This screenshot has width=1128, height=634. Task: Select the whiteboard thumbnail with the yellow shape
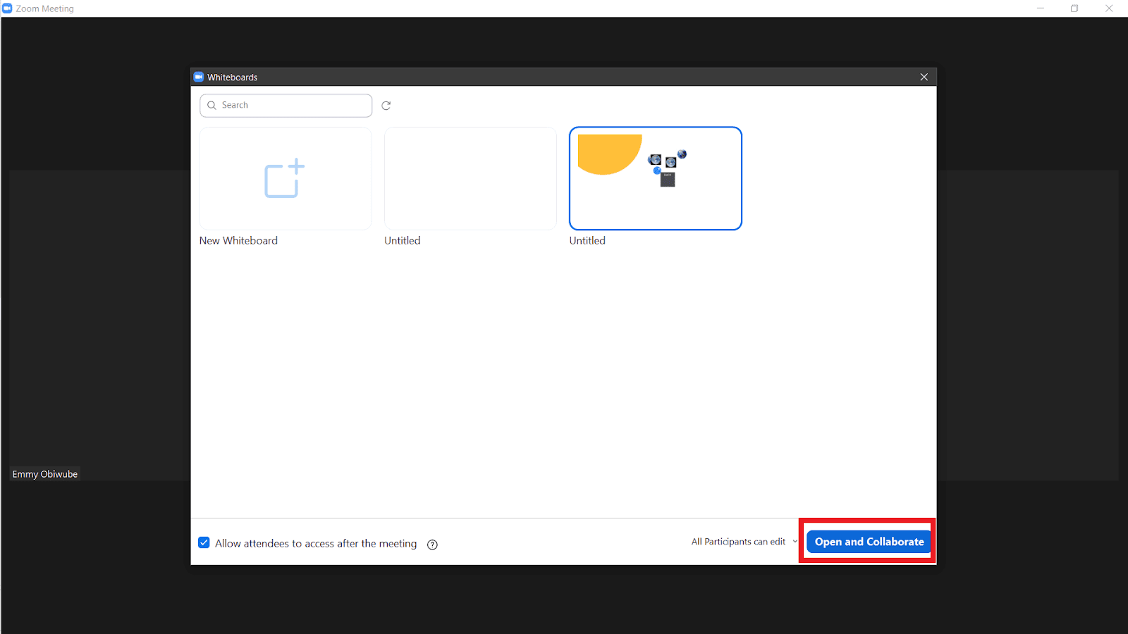[655, 178]
